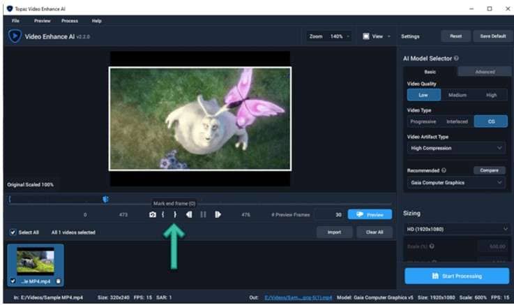Click the video preview frame
This screenshot has height=305, width=514.
pyautogui.click(x=200, y=119)
